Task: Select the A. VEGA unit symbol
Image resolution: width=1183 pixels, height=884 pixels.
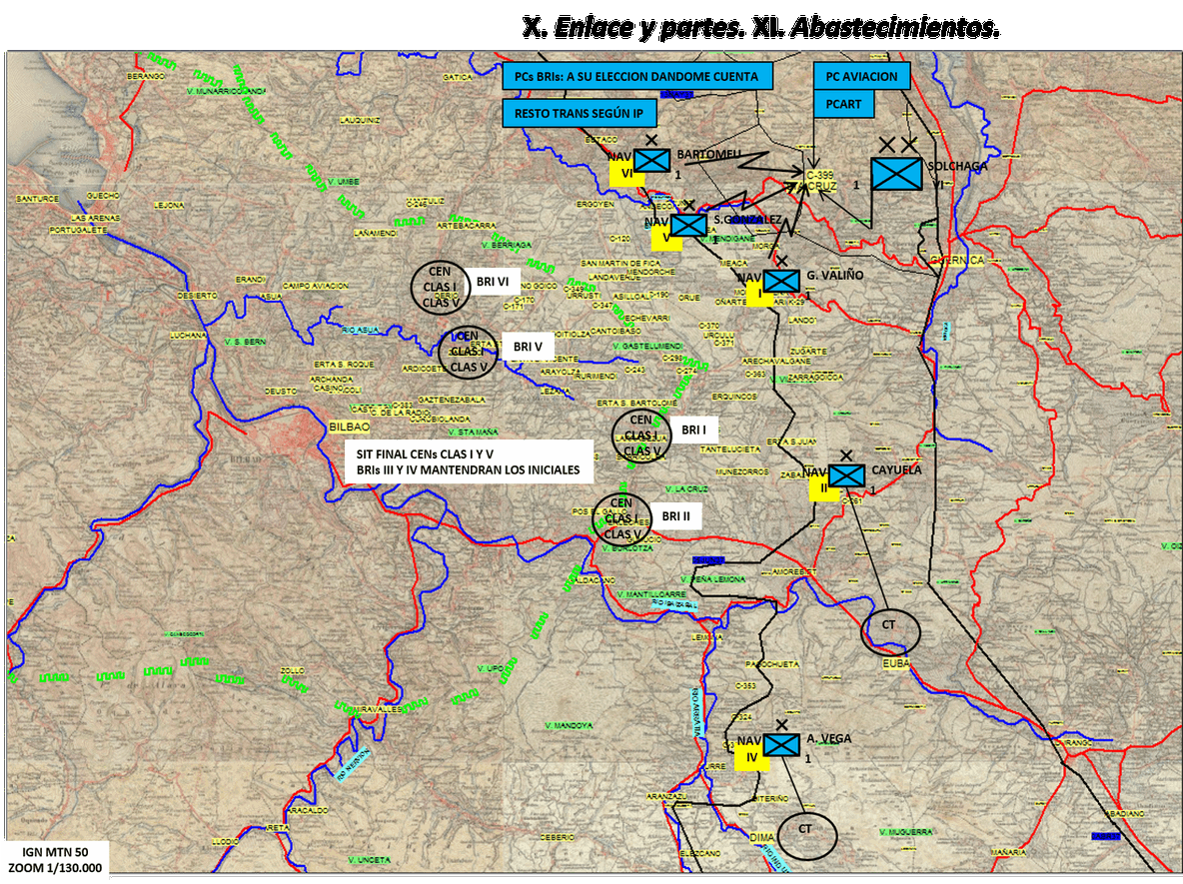Action: point(781,744)
